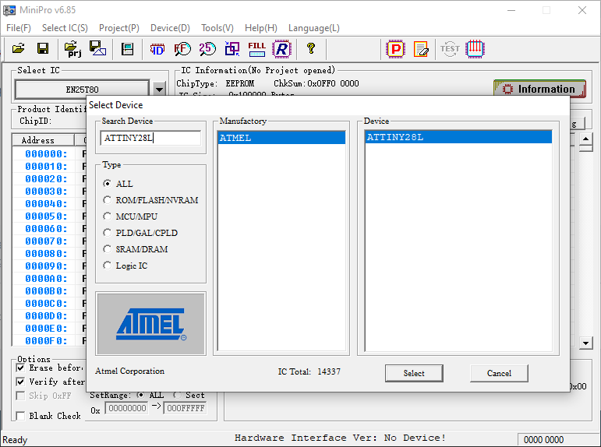
Task: Click the Select button in dialog
Action: 414,373
